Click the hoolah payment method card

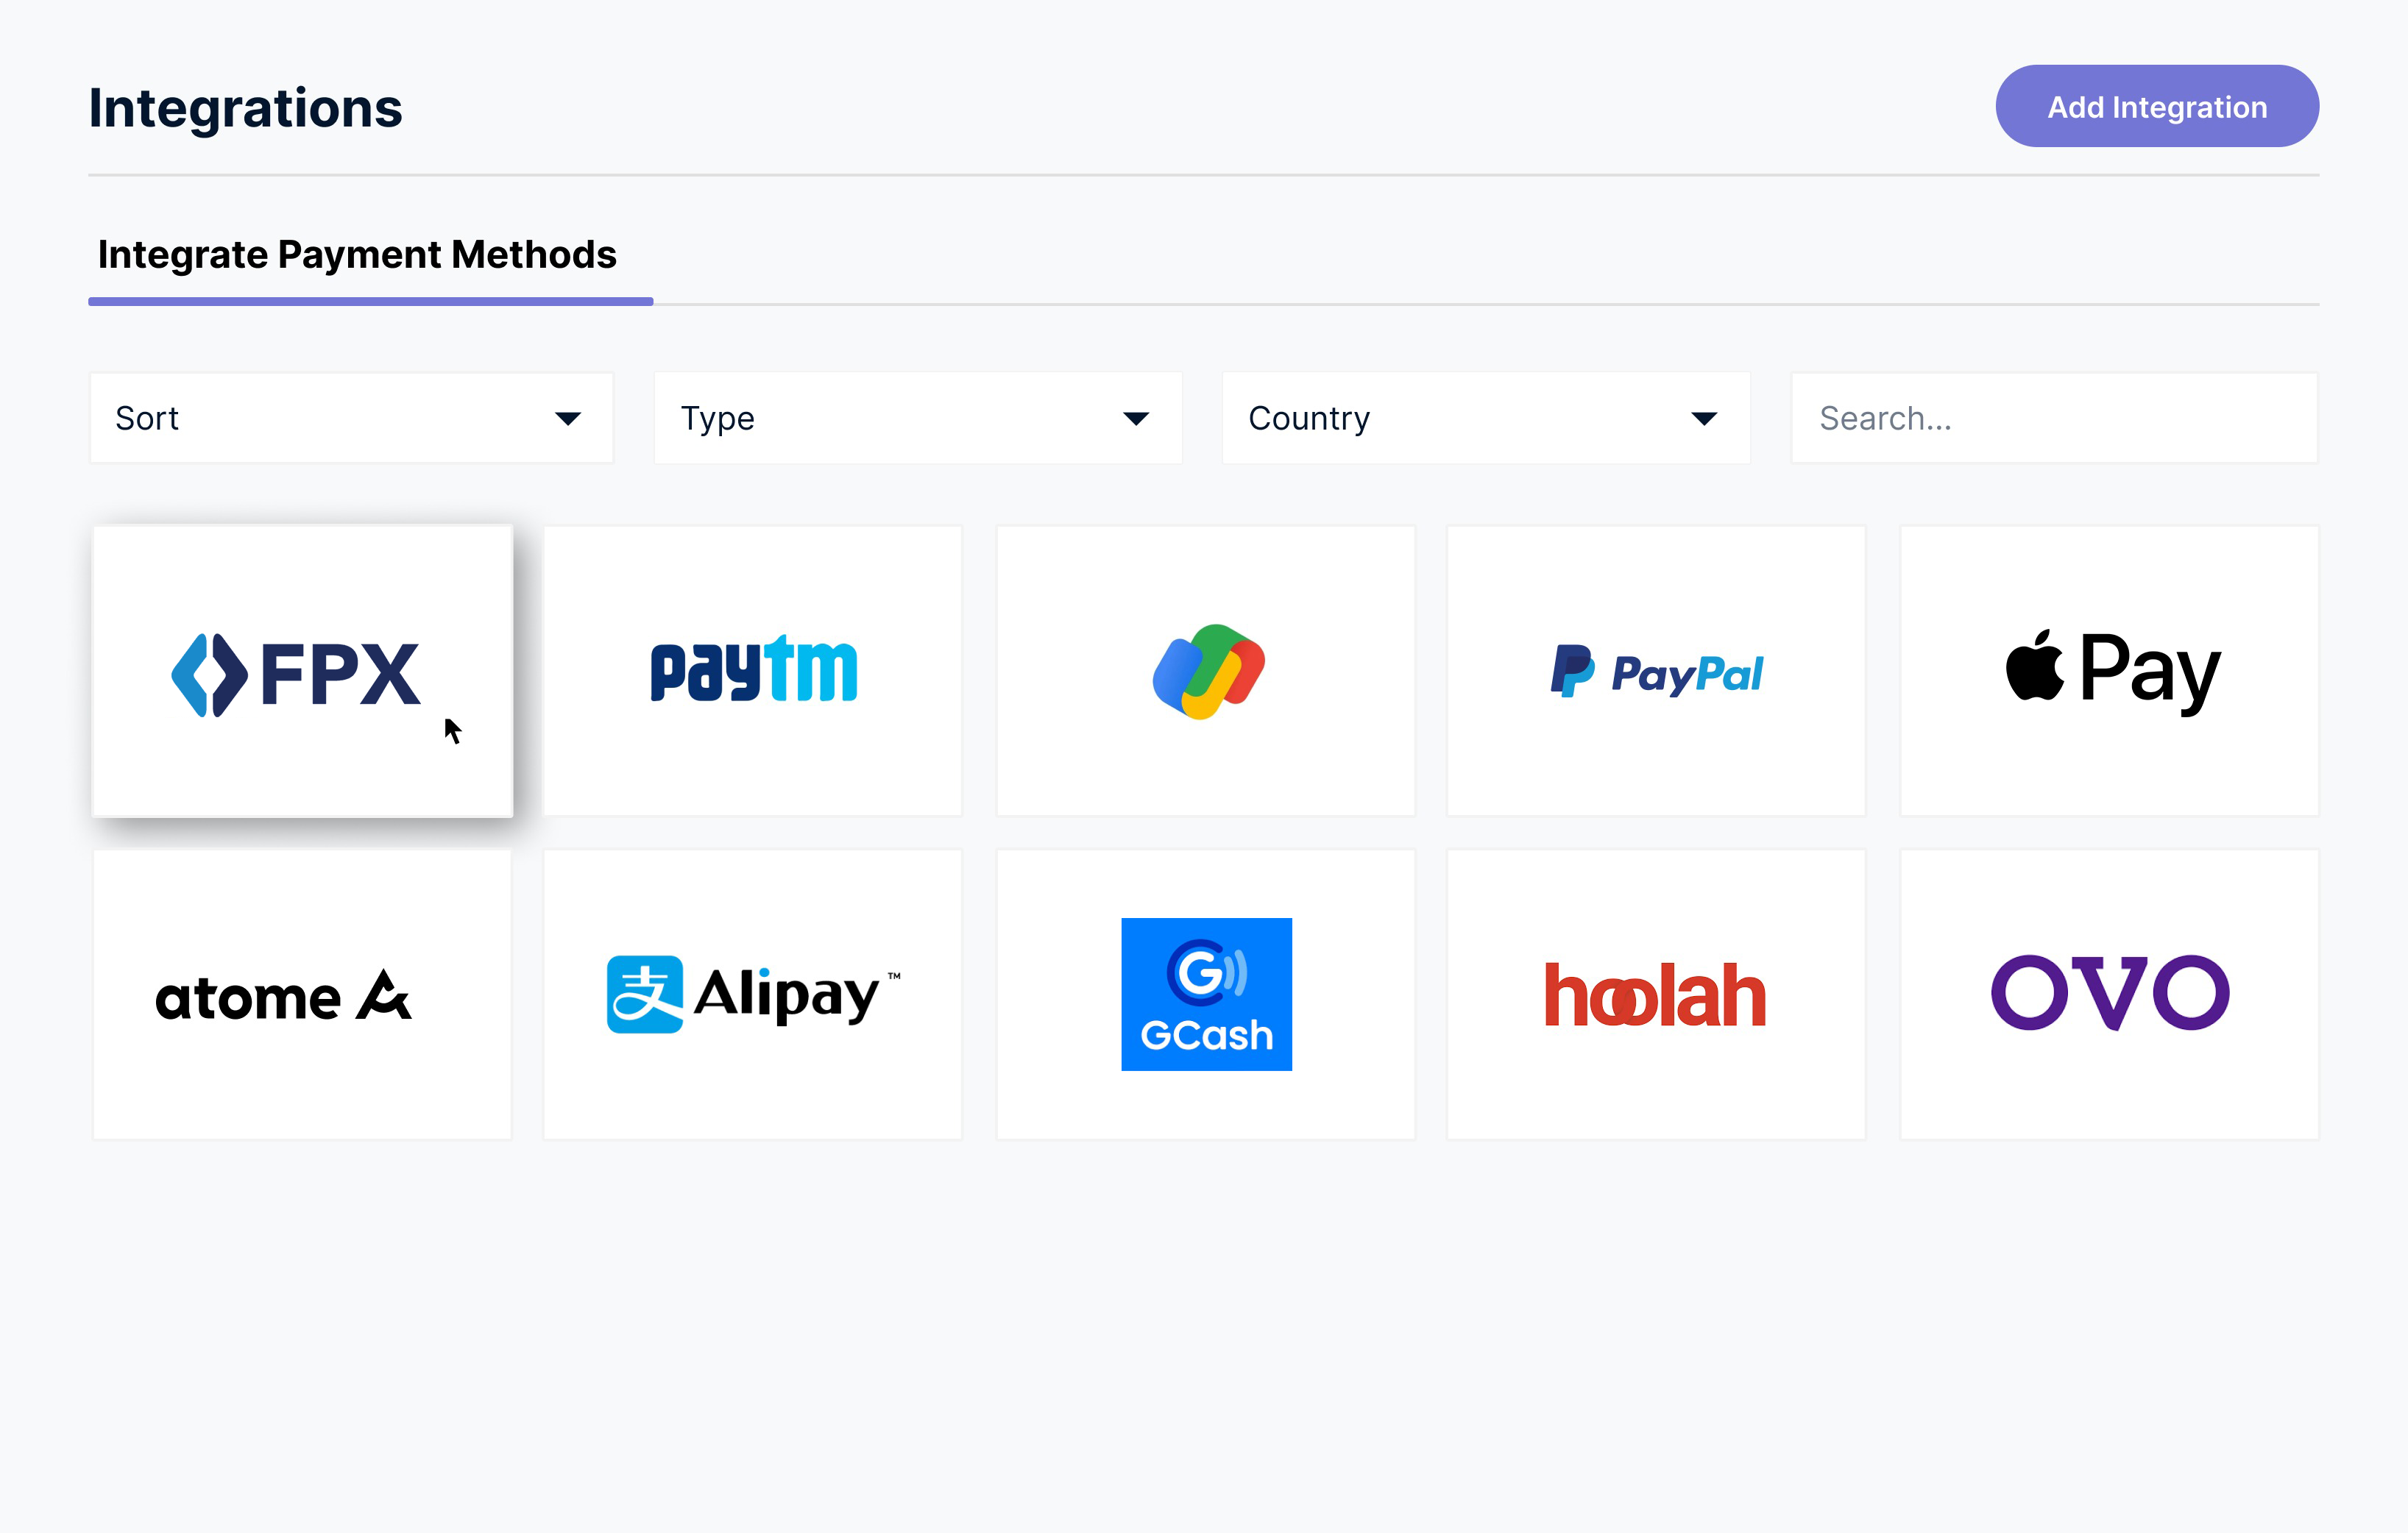point(1657,993)
